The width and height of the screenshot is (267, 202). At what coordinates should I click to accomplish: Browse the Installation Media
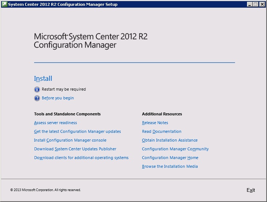point(170,167)
